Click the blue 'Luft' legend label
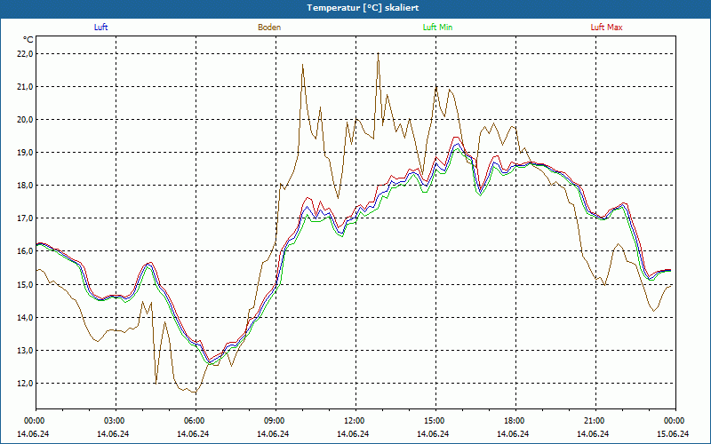 pos(100,28)
